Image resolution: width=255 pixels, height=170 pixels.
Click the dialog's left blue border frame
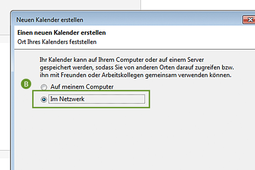(12, 98)
